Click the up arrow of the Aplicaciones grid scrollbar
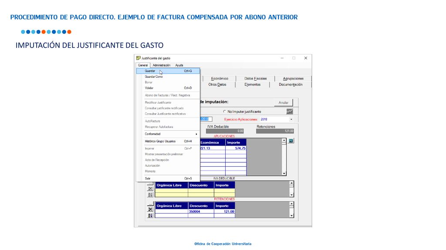The image size is (446, 250). 284,141
